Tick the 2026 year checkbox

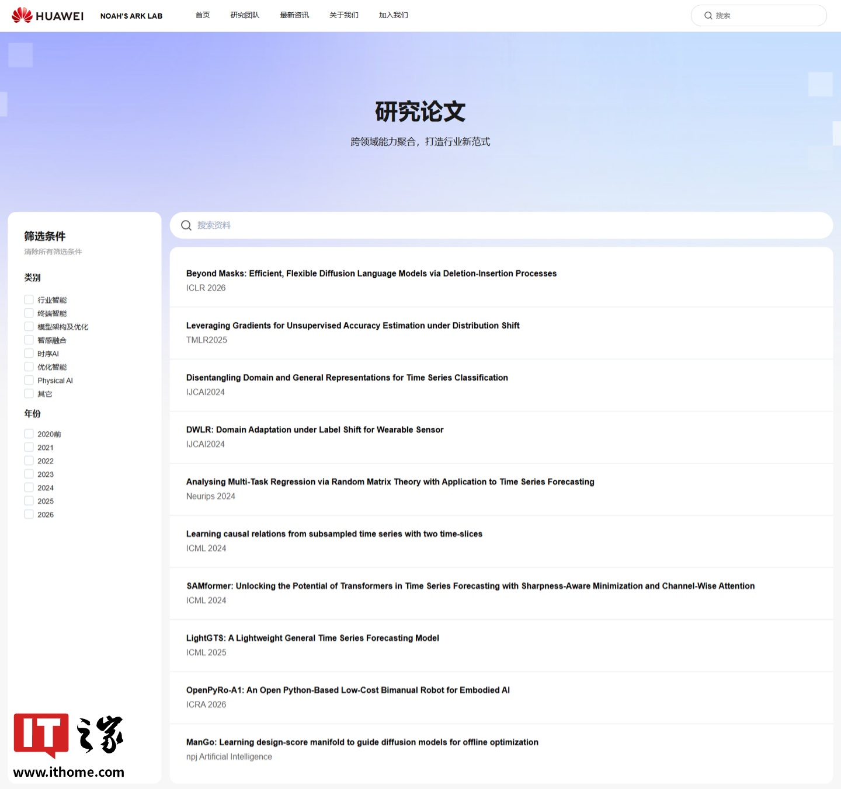[29, 514]
